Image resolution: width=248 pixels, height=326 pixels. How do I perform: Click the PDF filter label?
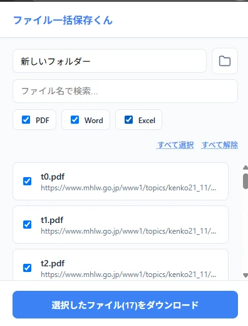43,121
